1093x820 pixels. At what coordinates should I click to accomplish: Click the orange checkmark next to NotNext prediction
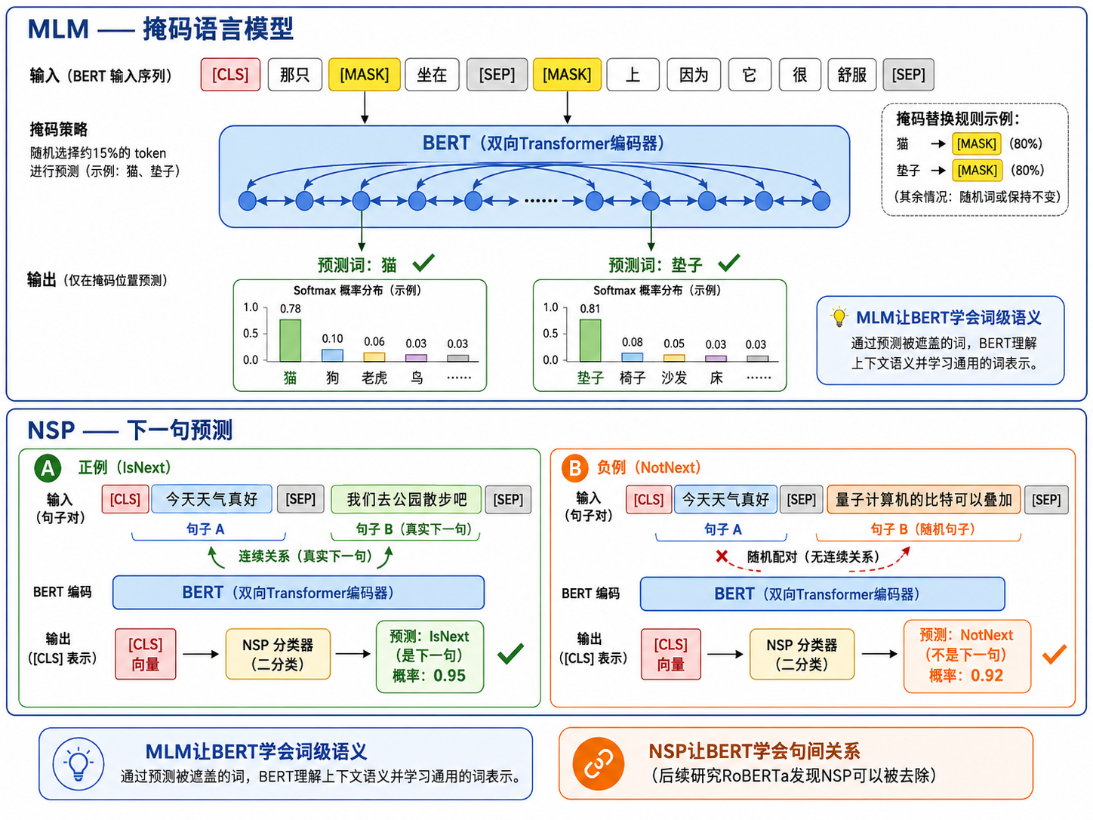click(x=1055, y=654)
